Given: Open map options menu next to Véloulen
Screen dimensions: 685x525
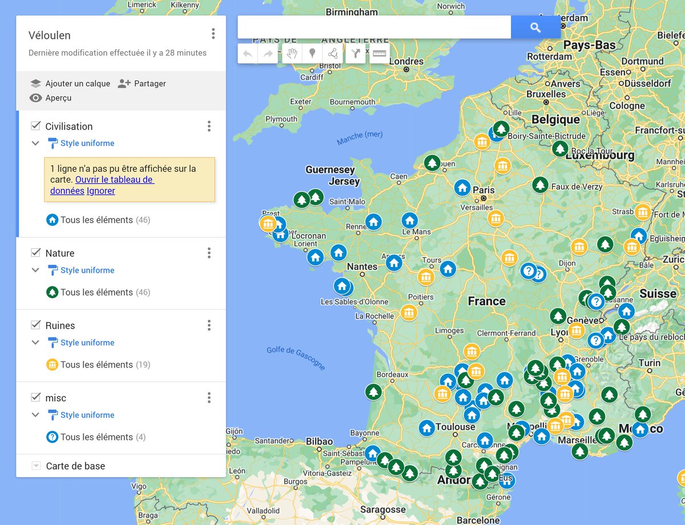Looking at the screenshot, I should [213, 34].
